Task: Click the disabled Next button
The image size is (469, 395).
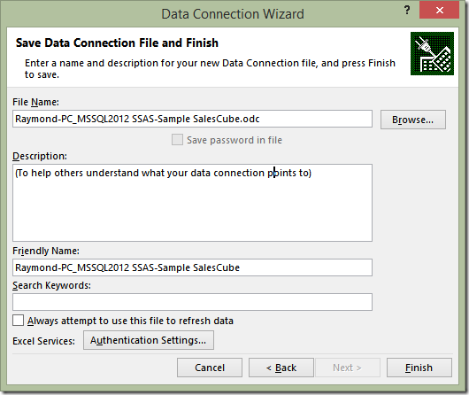Action: (347, 368)
